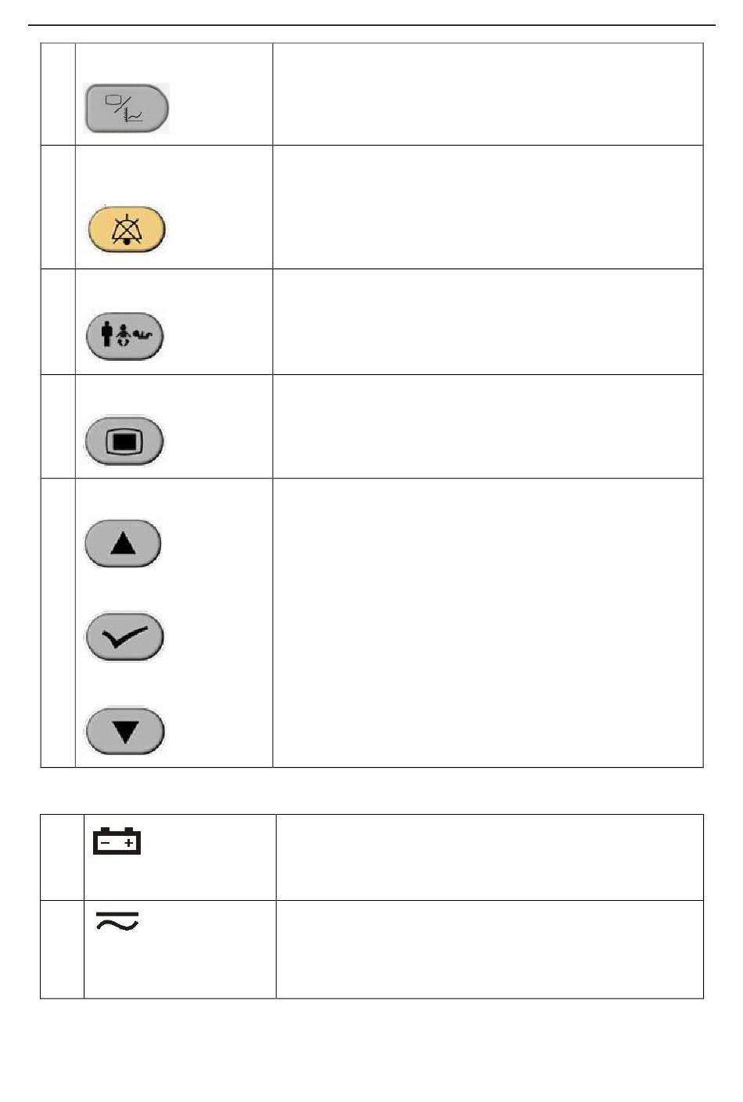Confirm with the checkmark button
This screenshot has width=743, height=1102.
click(x=125, y=637)
